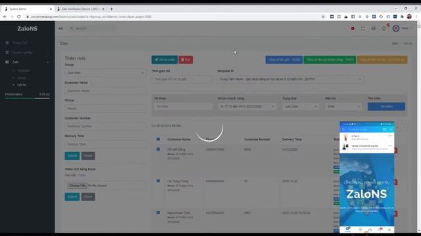The image size is (421, 236).
Task: Click the search magnifier icon in the header
Action: pyautogui.click(x=72, y=28)
